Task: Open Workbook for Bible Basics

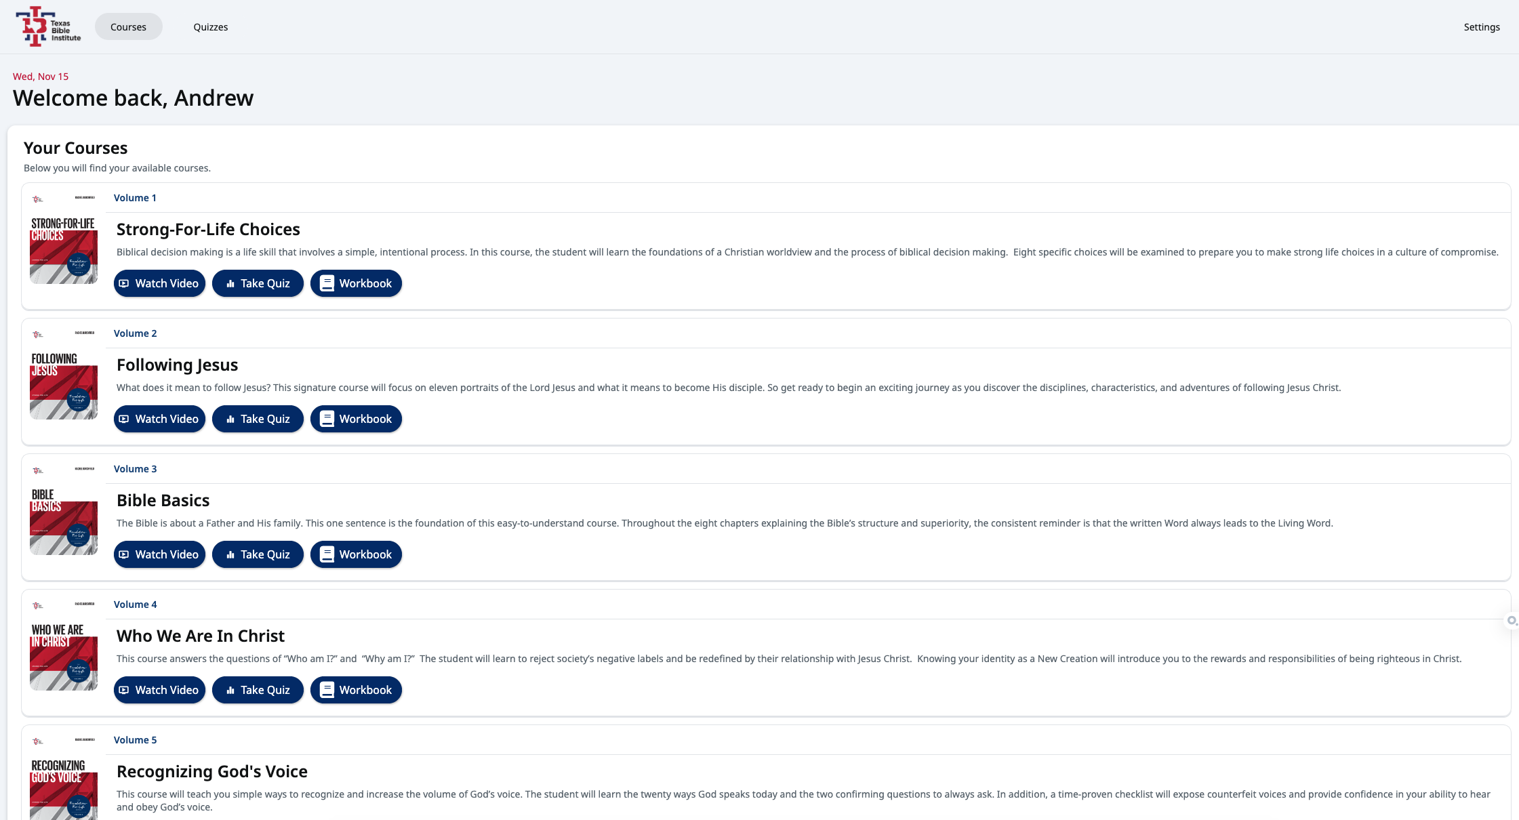Action: tap(356, 554)
